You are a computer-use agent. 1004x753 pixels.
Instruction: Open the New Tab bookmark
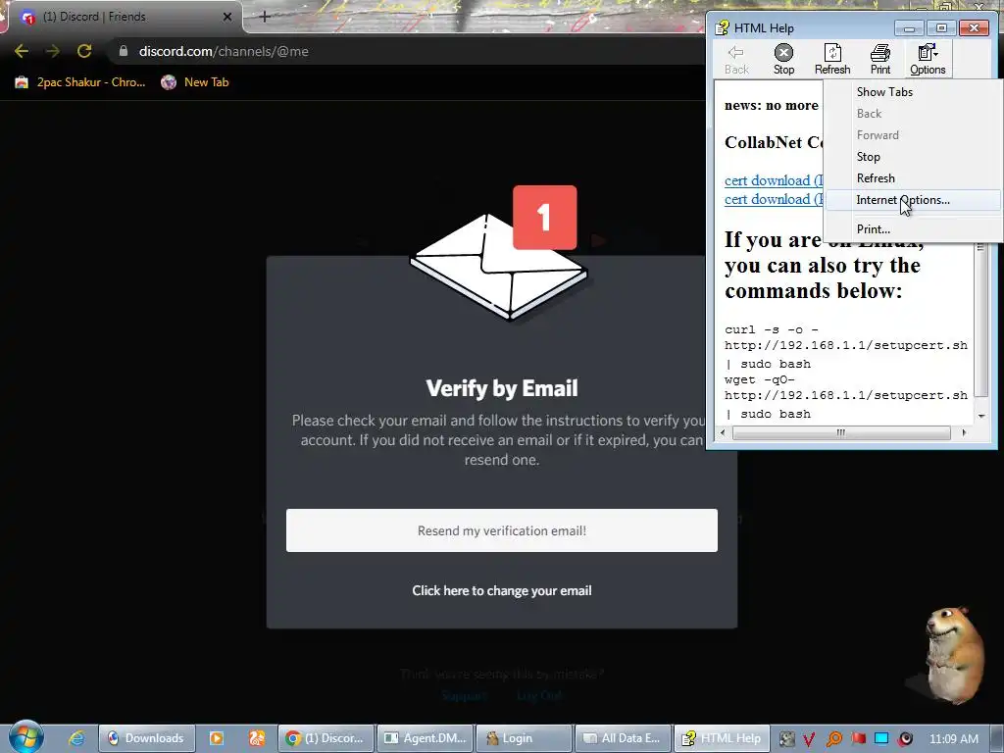point(195,82)
